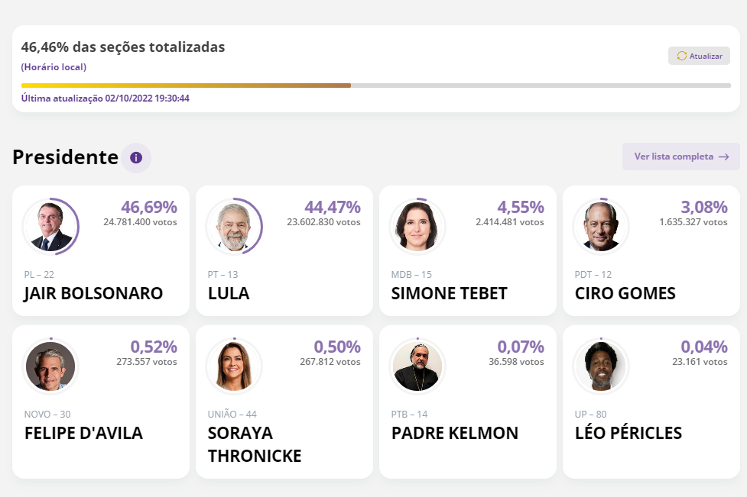Click the CIRO GOMES candidate name
The width and height of the screenshot is (747, 497).
(625, 294)
